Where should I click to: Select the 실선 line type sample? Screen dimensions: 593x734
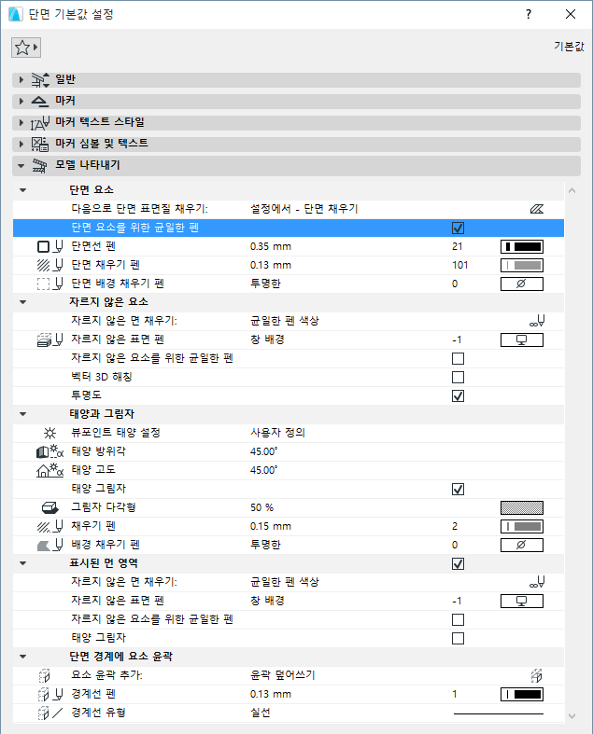tap(499, 713)
